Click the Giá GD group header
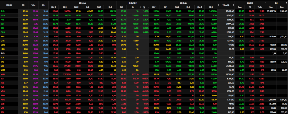The height and width of the screenshot is (114, 288). click(x=249, y=3)
